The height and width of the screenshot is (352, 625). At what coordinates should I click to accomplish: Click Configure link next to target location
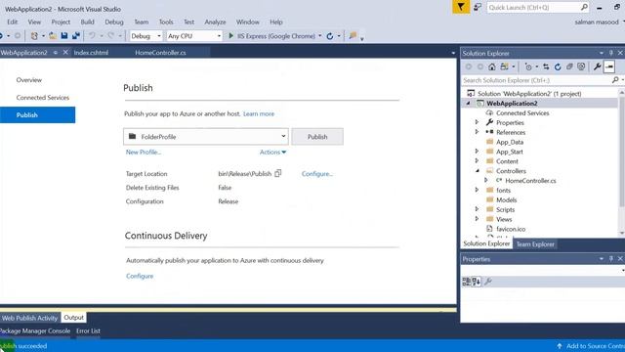316,174
